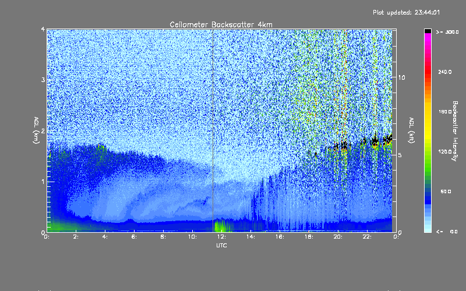The image size is (466, 291).
Task: Click the 'AGL (kft)' axis label
Action: [x=411, y=130]
